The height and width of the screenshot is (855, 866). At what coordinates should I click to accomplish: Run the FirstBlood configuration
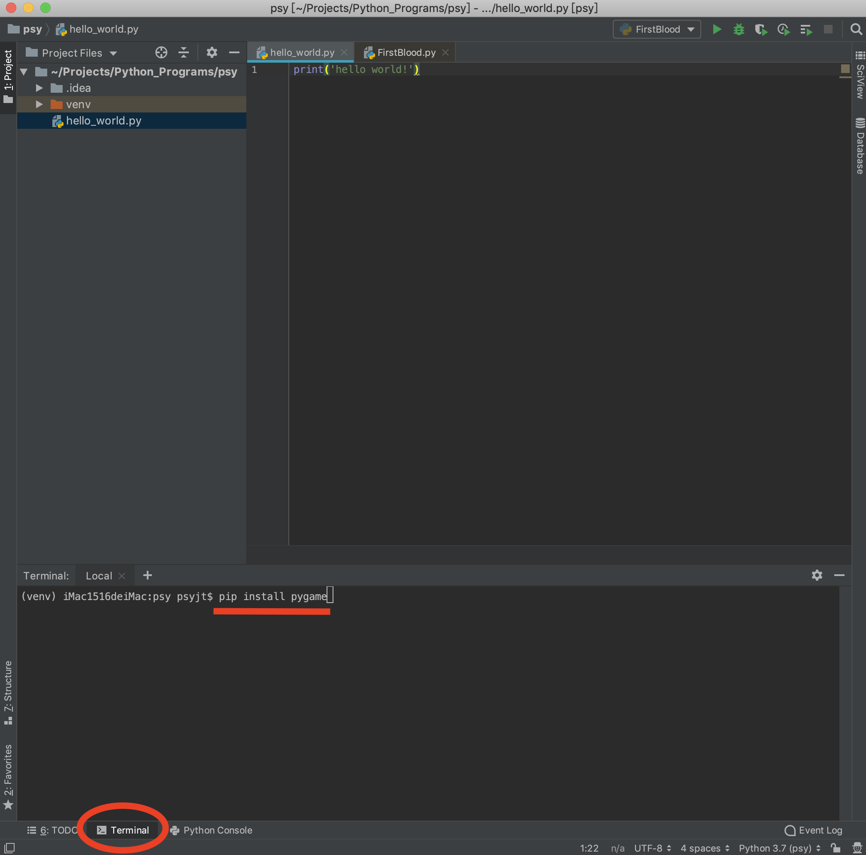coord(716,29)
